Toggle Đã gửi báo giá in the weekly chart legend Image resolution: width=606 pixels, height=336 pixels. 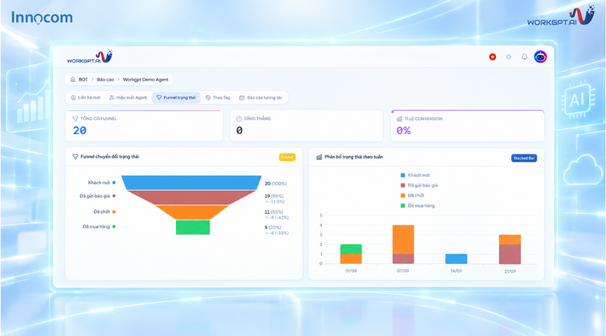pyautogui.click(x=419, y=185)
